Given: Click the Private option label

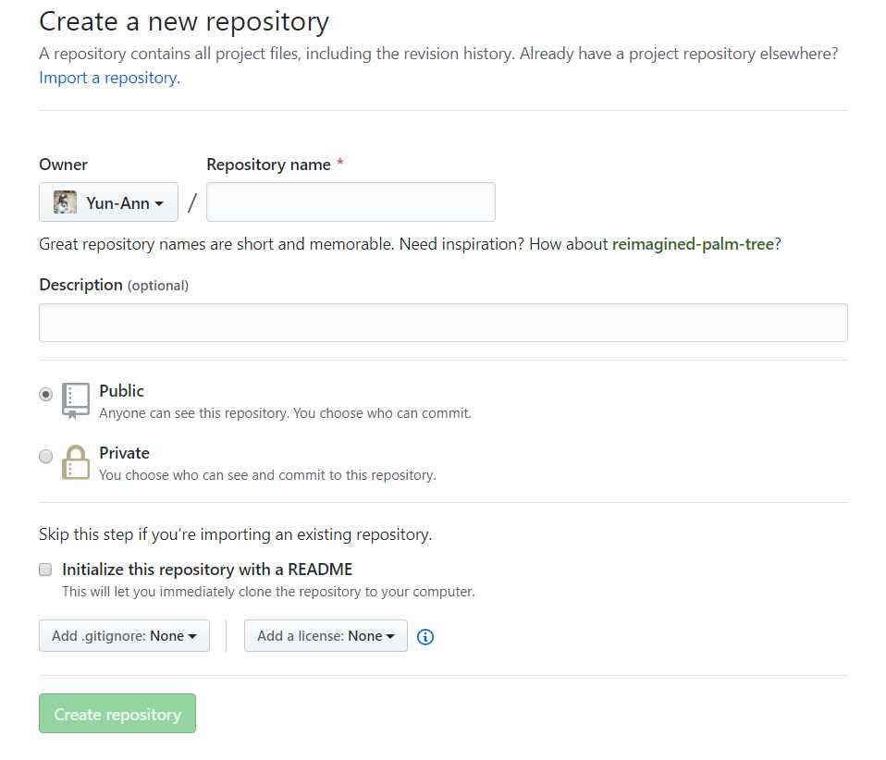Looking at the screenshot, I should click(124, 453).
